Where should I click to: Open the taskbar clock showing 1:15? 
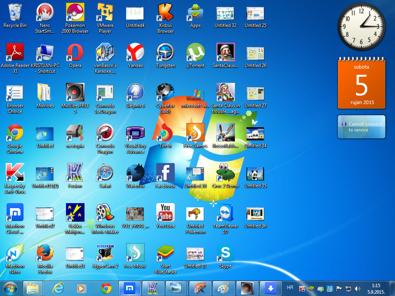click(x=376, y=289)
